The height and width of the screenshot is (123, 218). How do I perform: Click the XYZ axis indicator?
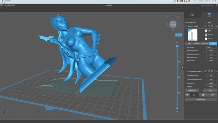pyautogui.click(x=6, y=111)
